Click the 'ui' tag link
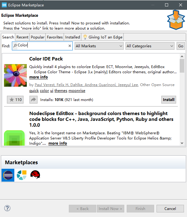 [x=52, y=91]
